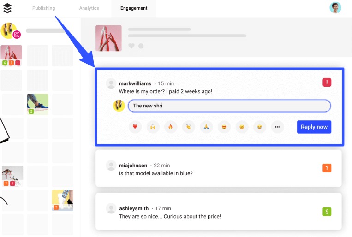The width and height of the screenshot is (352, 237).
Task: Click the Buffer logo icon
Action: click(x=7, y=8)
